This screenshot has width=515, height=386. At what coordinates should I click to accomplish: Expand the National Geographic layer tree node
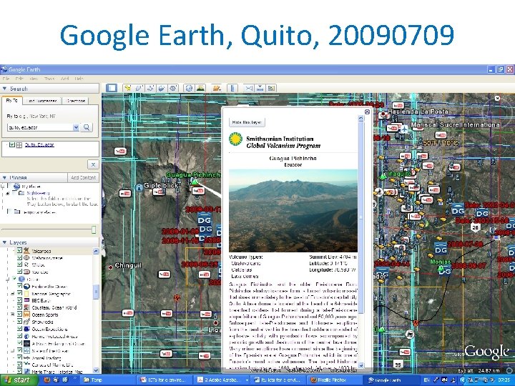click(12, 293)
